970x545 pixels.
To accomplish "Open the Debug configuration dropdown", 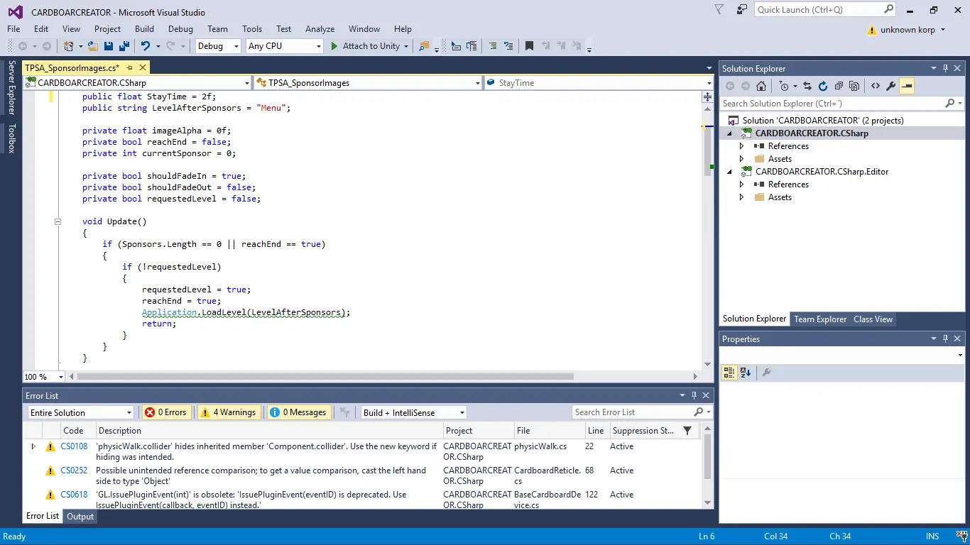I will click(x=219, y=46).
